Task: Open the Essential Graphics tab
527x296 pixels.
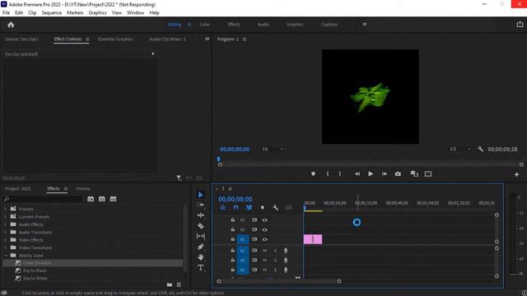Action: [x=115, y=39]
